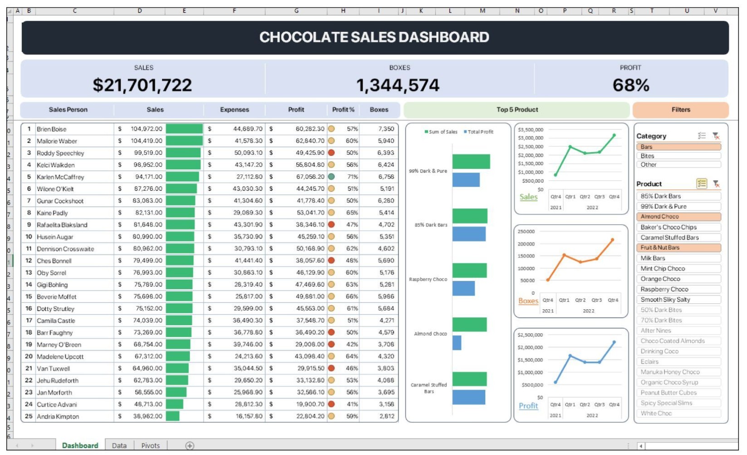The width and height of the screenshot is (747, 455).
Task: Click the Sum of Sales legend marker
Action: point(427,132)
